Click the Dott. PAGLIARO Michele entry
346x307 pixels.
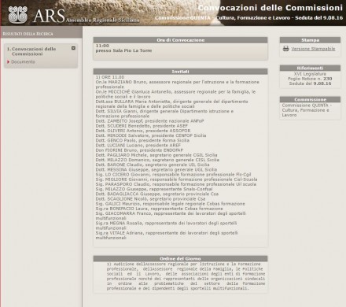tap(156, 155)
